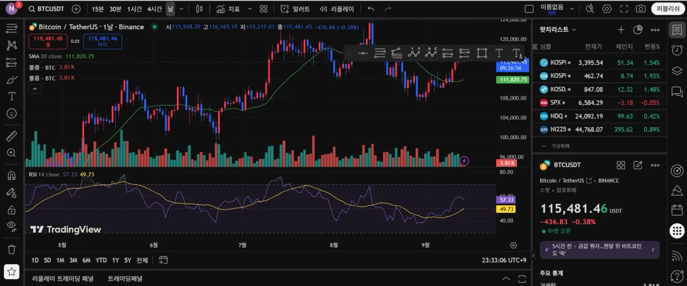The width and height of the screenshot is (687, 286).
Task: Open the indicator templates grid icon
Action: point(263,9)
